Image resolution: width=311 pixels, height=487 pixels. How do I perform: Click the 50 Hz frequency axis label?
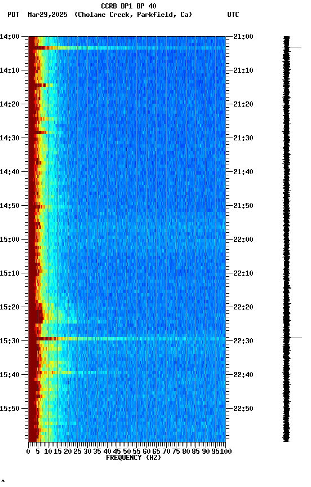(x=127, y=451)
